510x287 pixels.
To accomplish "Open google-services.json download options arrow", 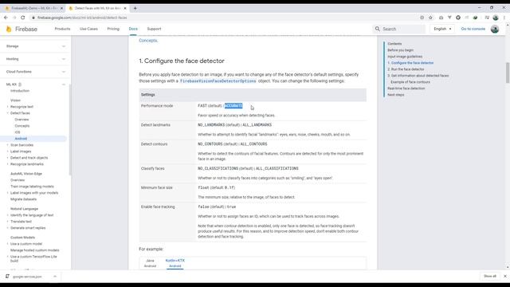I will pyautogui.click(x=55, y=277).
